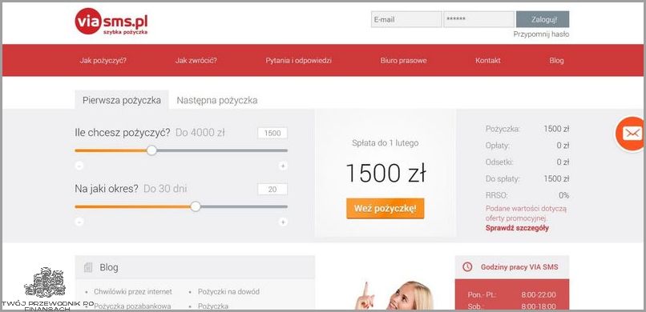The width and height of the screenshot is (646, 312).
Task: Open the Jak pożyczyć? menu item
Action: point(103,61)
